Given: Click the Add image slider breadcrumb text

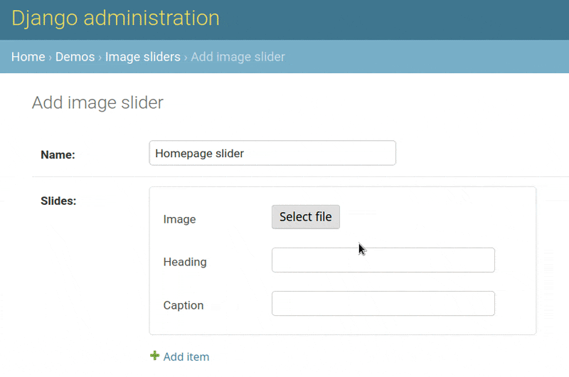Looking at the screenshot, I should click(238, 57).
